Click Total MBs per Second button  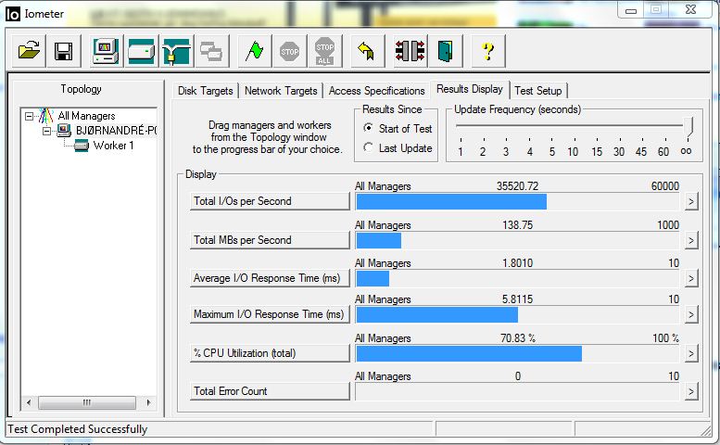(x=270, y=240)
